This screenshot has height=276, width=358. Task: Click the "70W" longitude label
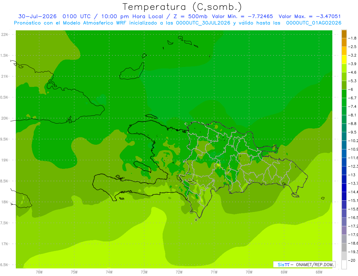(x=249, y=272)
